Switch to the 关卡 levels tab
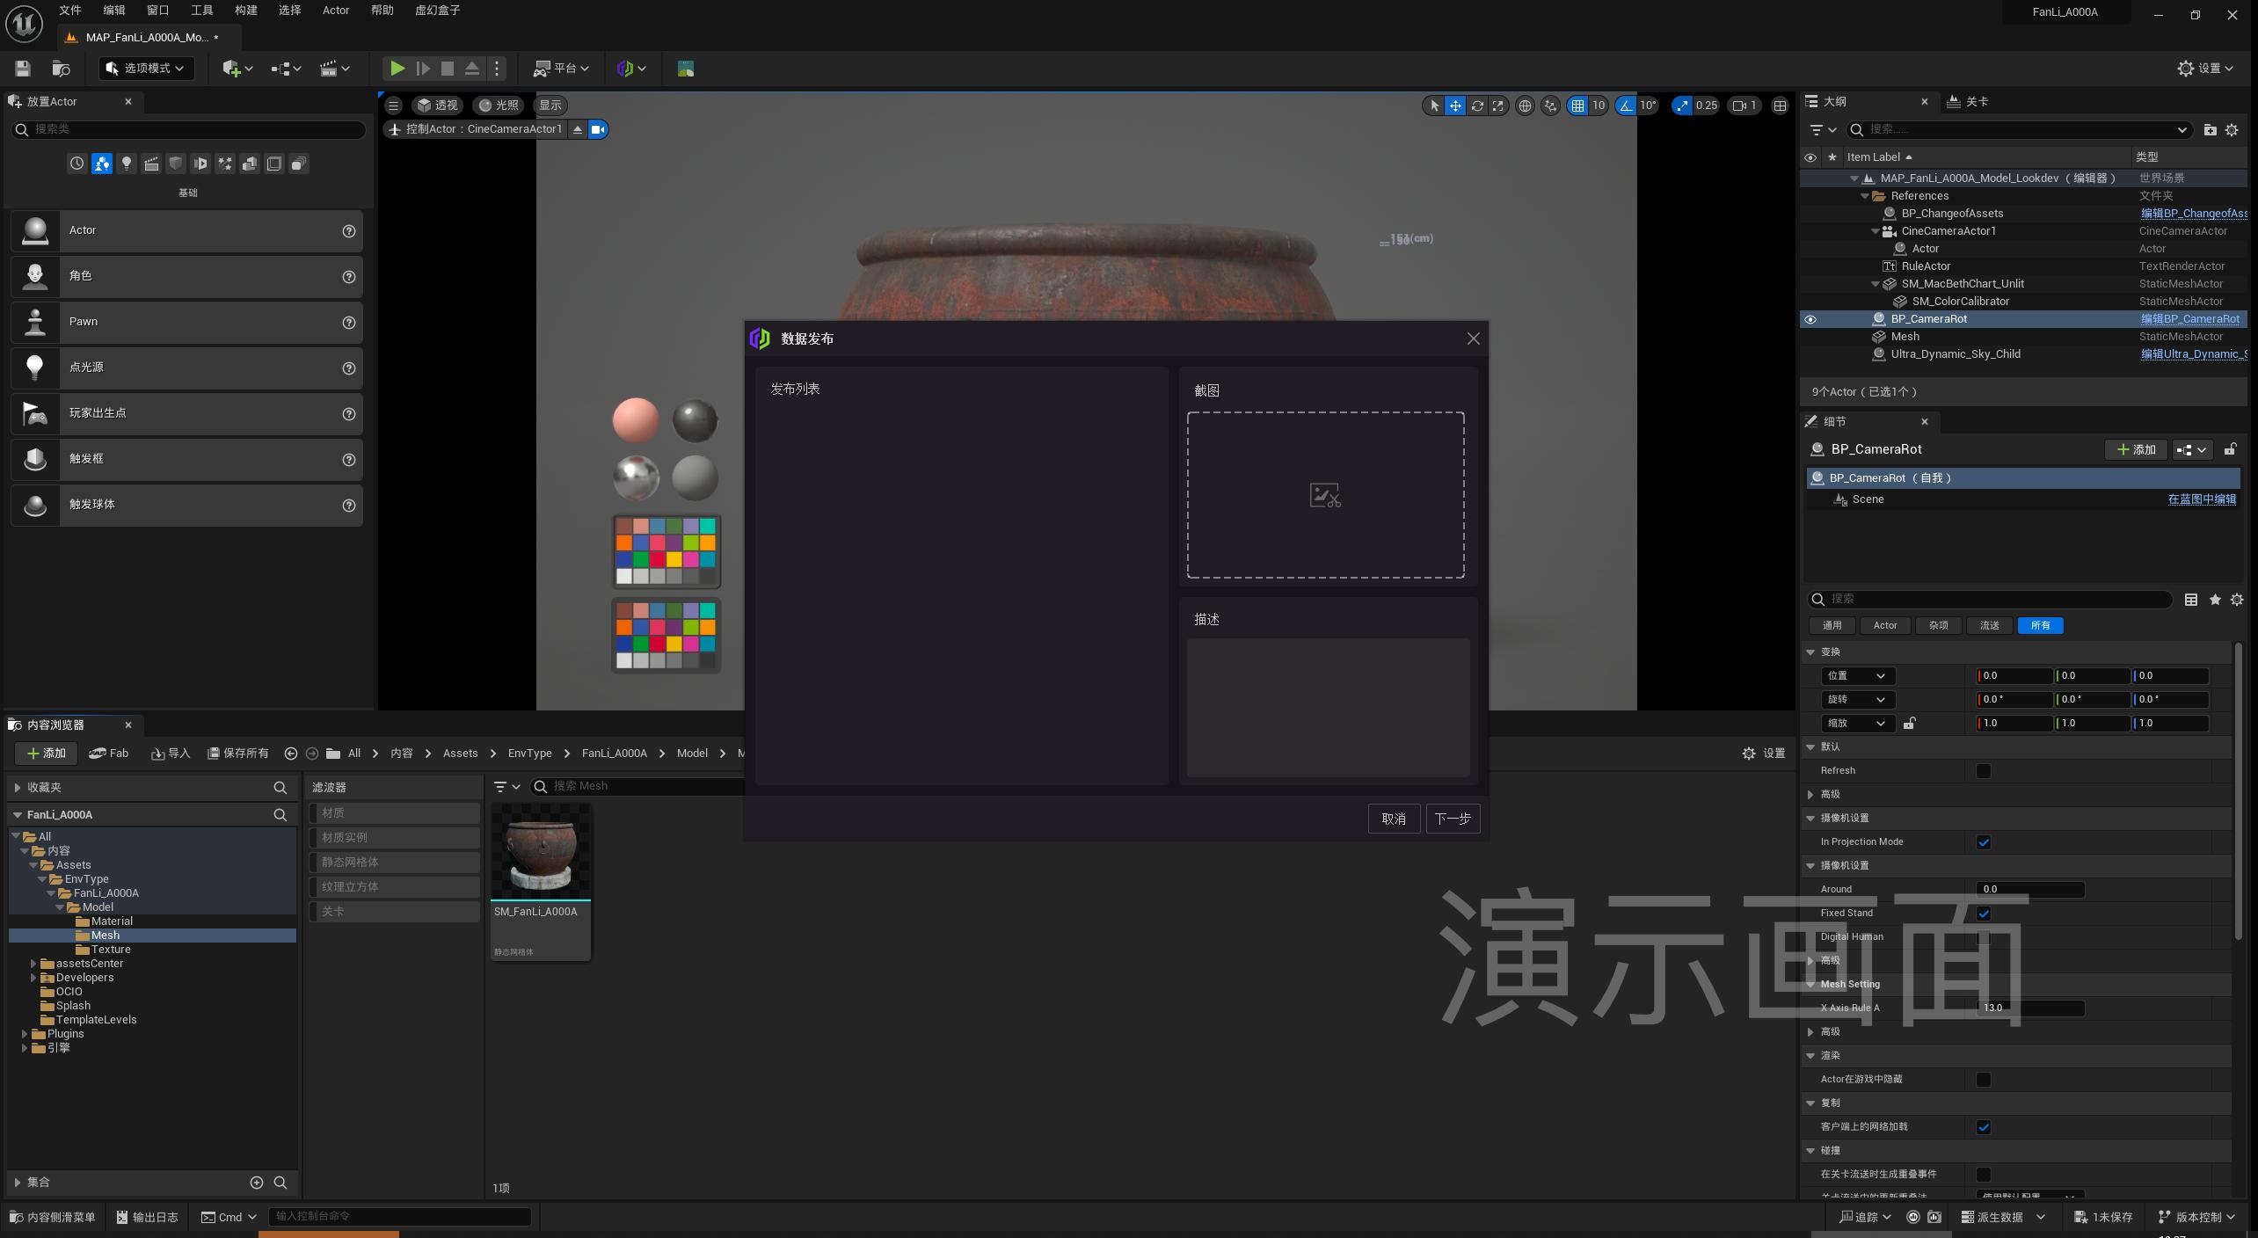2258x1238 pixels. click(x=1968, y=102)
